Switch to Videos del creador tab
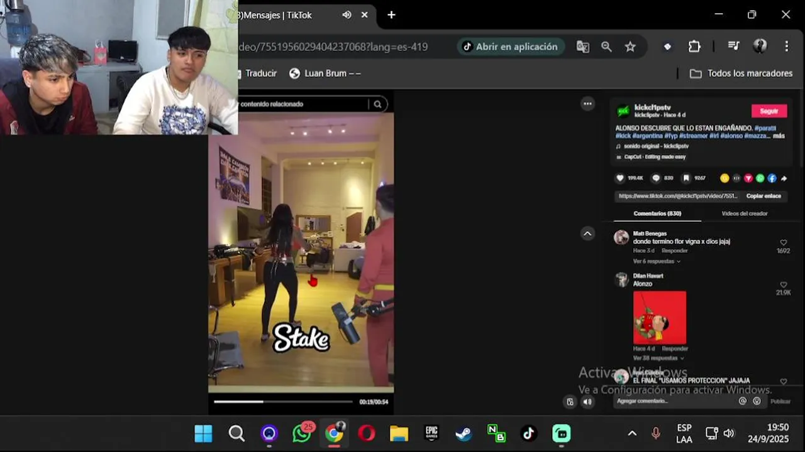 point(745,213)
